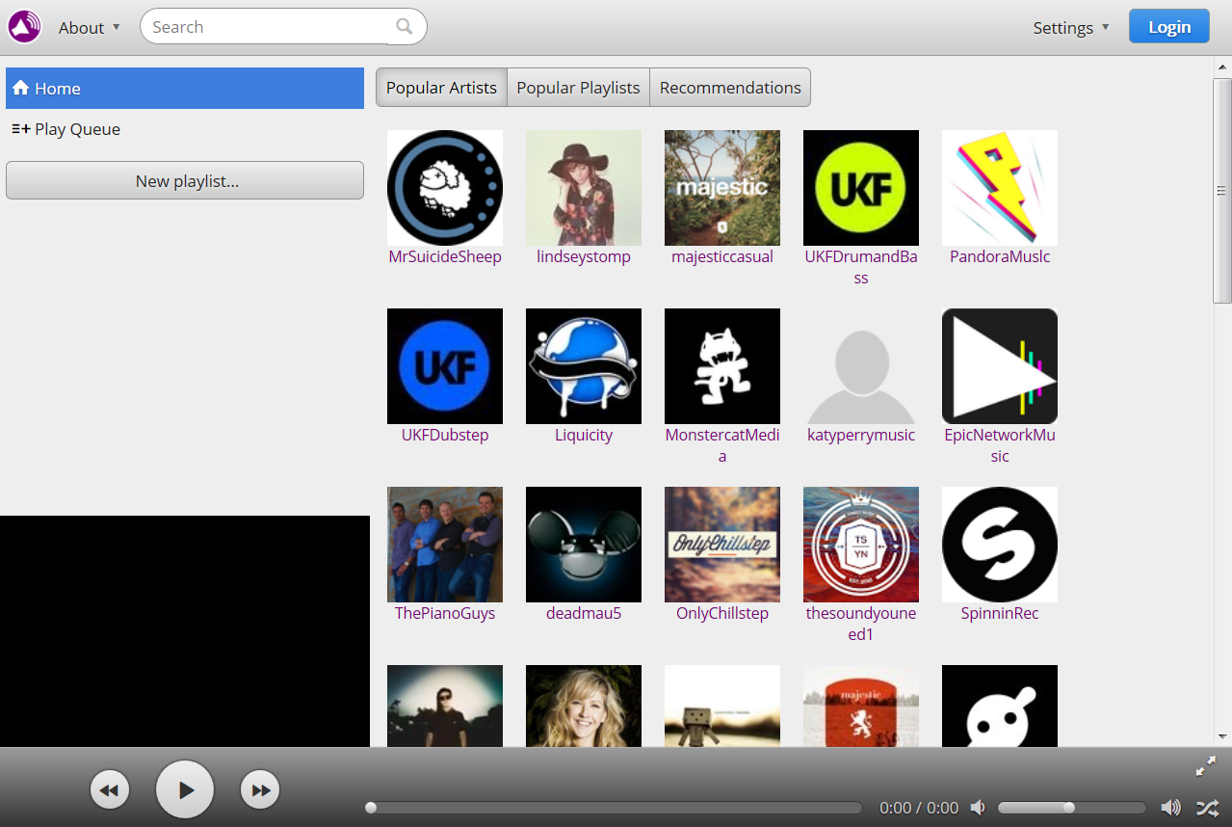Open the bottom-row red majestic lion thumbnail
This screenshot has height=827, width=1232.
[861, 706]
